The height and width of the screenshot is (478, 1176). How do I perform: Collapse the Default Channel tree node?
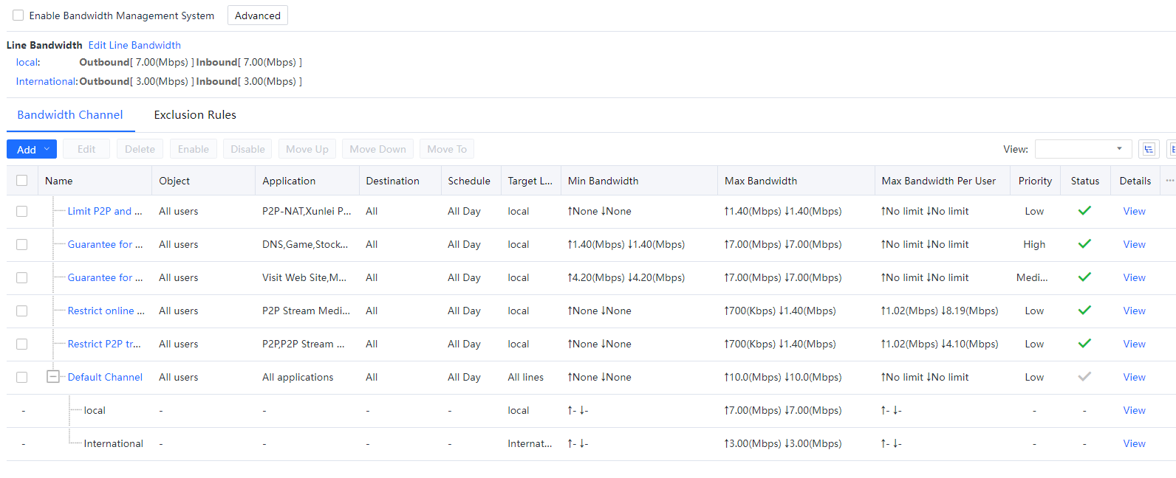[x=53, y=377]
